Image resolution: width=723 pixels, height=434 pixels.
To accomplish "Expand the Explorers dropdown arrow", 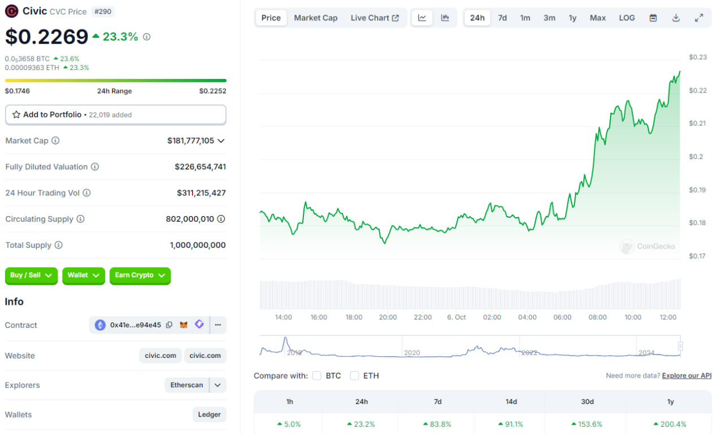I will coord(218,385).
